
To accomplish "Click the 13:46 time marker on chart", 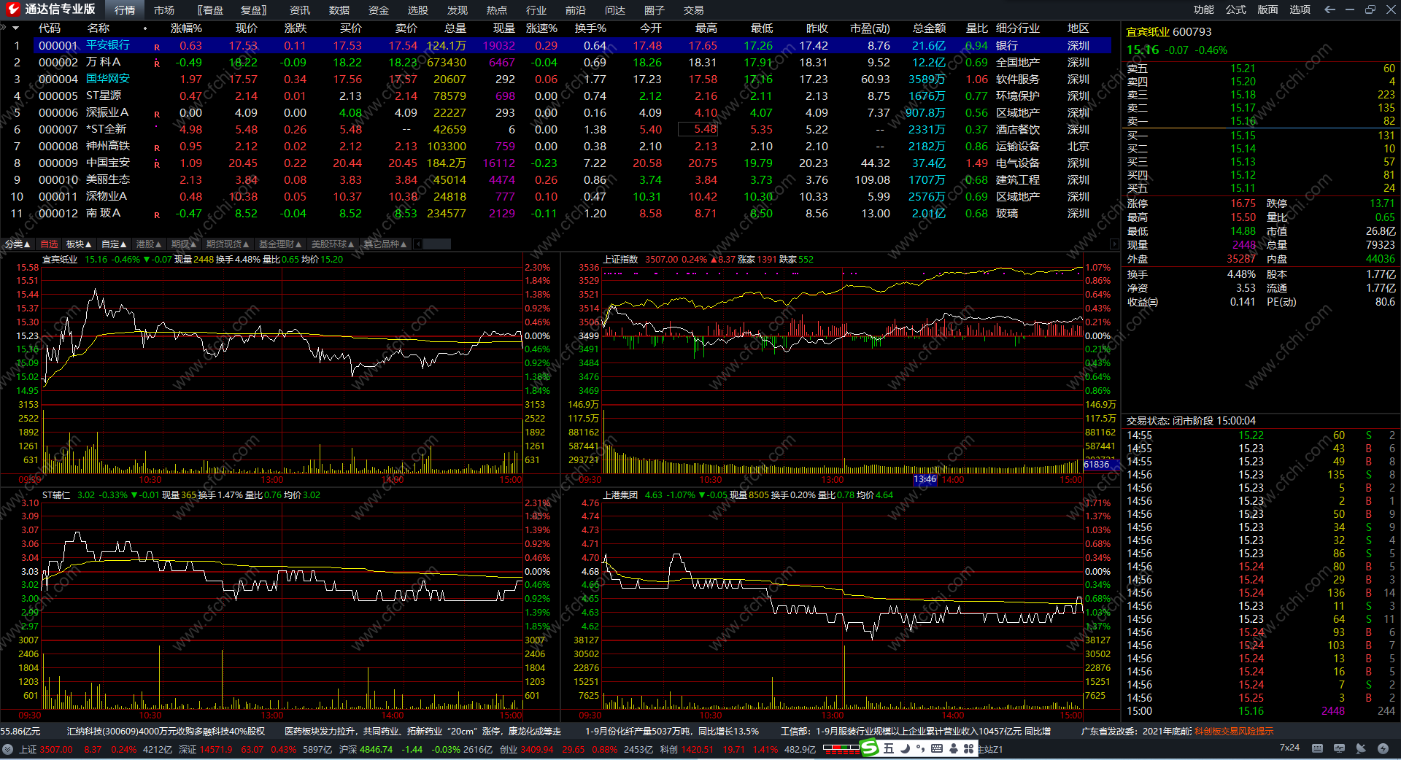I will click(925, 479).
